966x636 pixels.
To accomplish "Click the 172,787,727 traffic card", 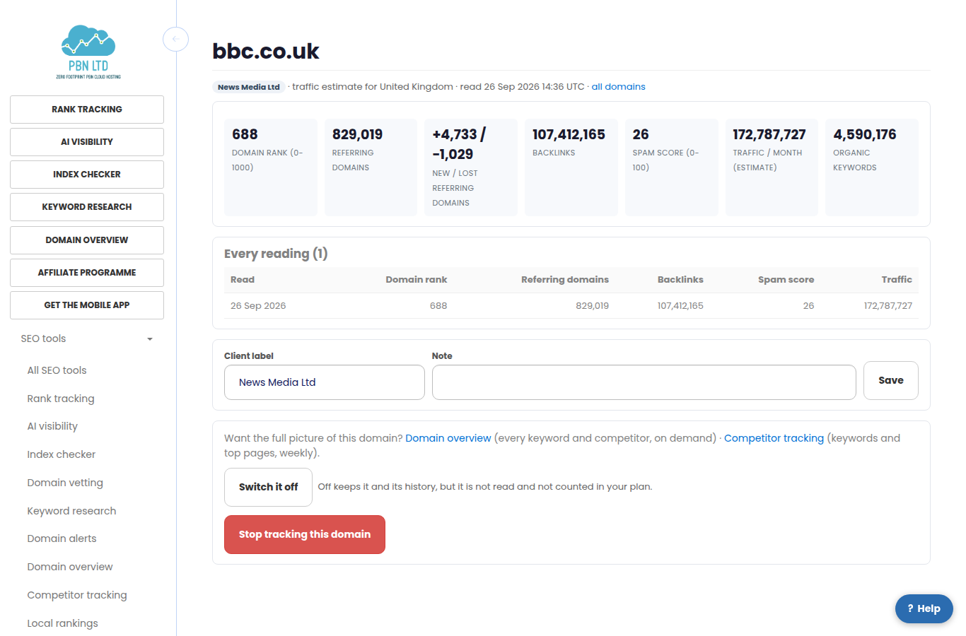I will pos(772,167).
